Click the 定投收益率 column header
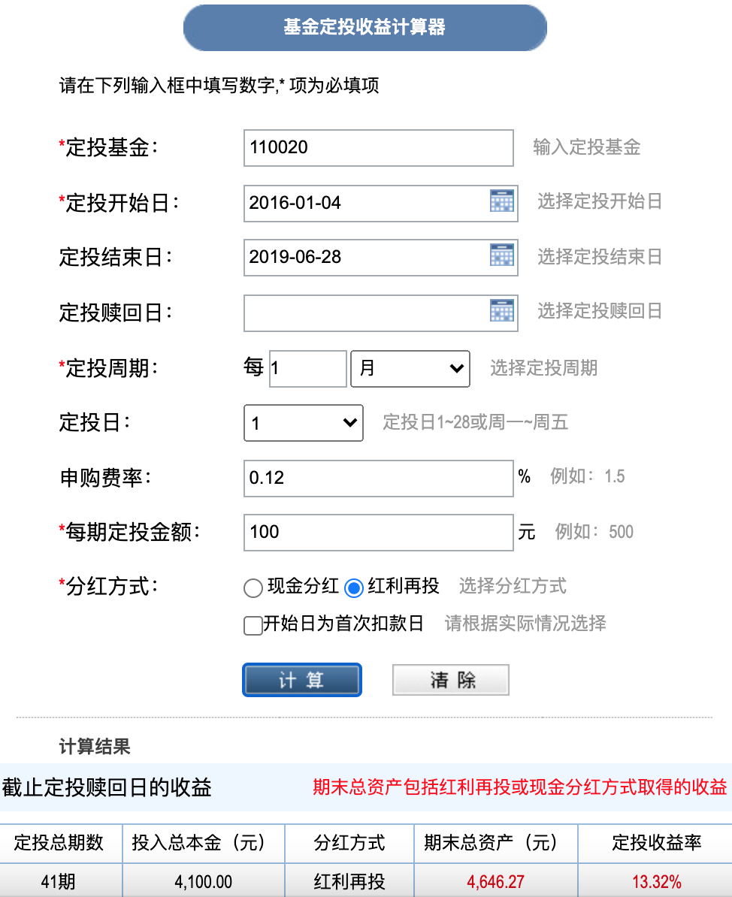Image resolution: width=732 pixels, height=897 pixels. [x=656, y=843]
